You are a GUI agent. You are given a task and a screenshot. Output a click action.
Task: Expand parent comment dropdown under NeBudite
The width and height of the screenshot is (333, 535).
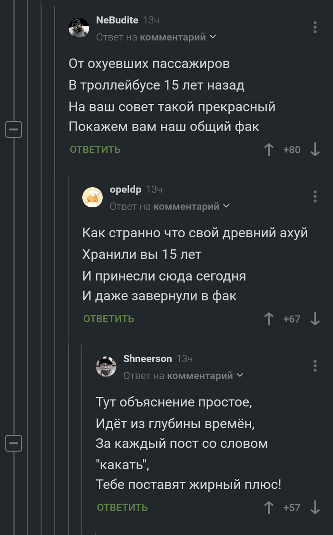213,37
